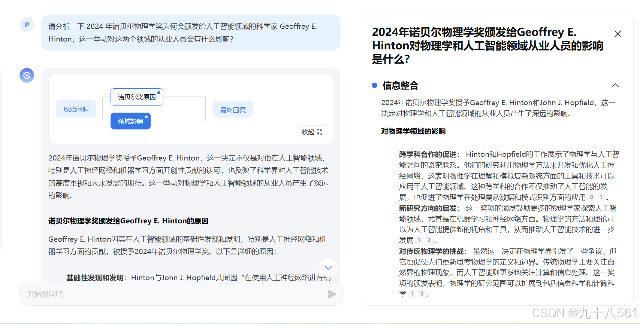The image size is (640, 324).
Task: Select the 原始问题 node
Action: coord(76,109)
